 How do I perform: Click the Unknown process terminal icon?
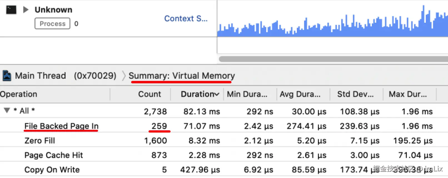(x=11, y=10)
